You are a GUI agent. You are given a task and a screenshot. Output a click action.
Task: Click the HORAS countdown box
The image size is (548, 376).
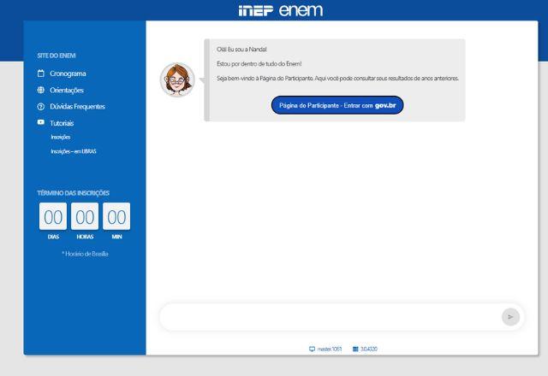tap(85, 216)
